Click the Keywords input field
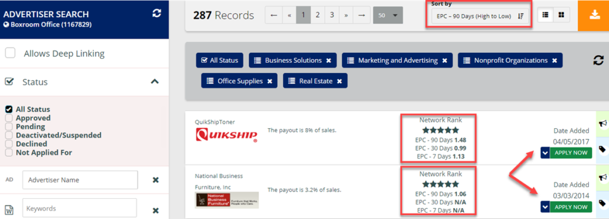 [x=79, y=208]
